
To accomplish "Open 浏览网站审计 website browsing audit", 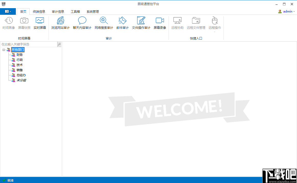I will click(x=61, y=23).
